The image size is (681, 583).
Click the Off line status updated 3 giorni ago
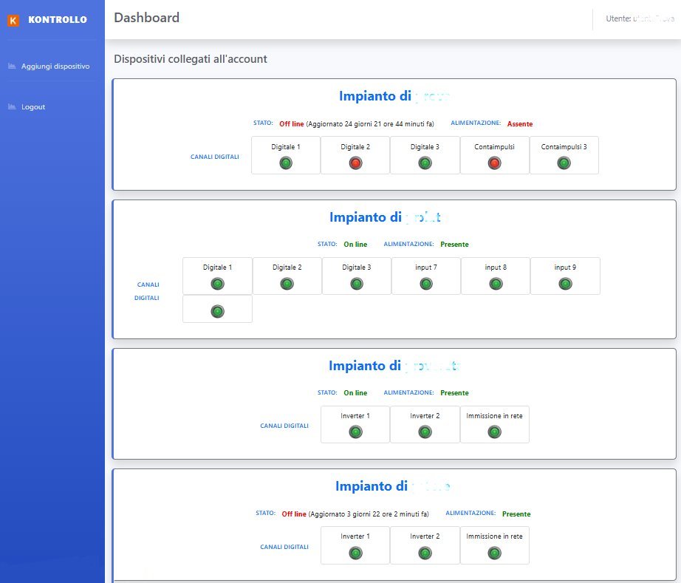pyautogui.click(x=293, y=514)
